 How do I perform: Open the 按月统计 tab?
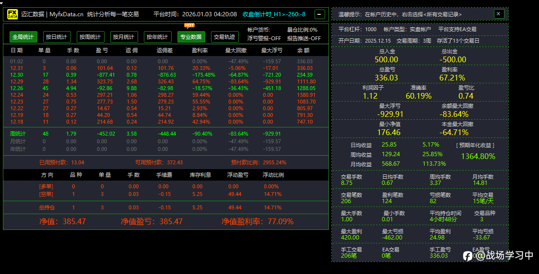pos(124,37)
